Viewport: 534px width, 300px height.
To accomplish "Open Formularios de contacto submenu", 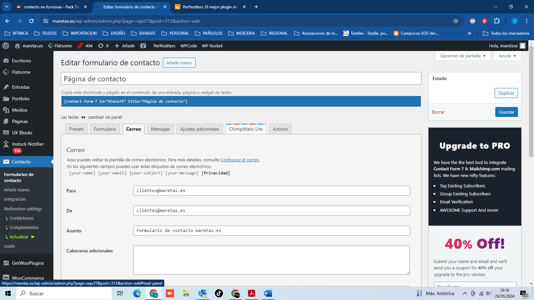I will tap(19, 177).
